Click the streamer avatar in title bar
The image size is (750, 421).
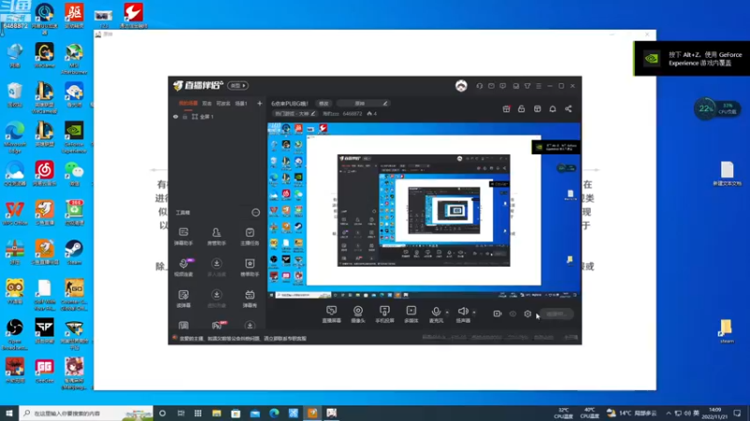(461, 86)
